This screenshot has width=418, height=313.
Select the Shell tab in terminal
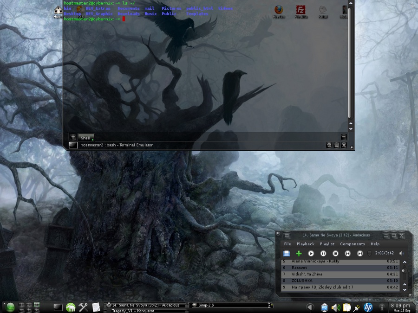point(86,138)
